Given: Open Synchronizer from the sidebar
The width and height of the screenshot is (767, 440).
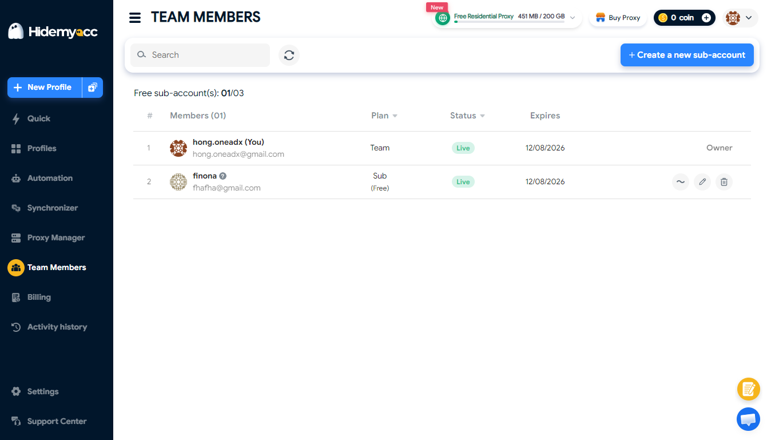Looking at the screenshot, I should tap(45, 208).
